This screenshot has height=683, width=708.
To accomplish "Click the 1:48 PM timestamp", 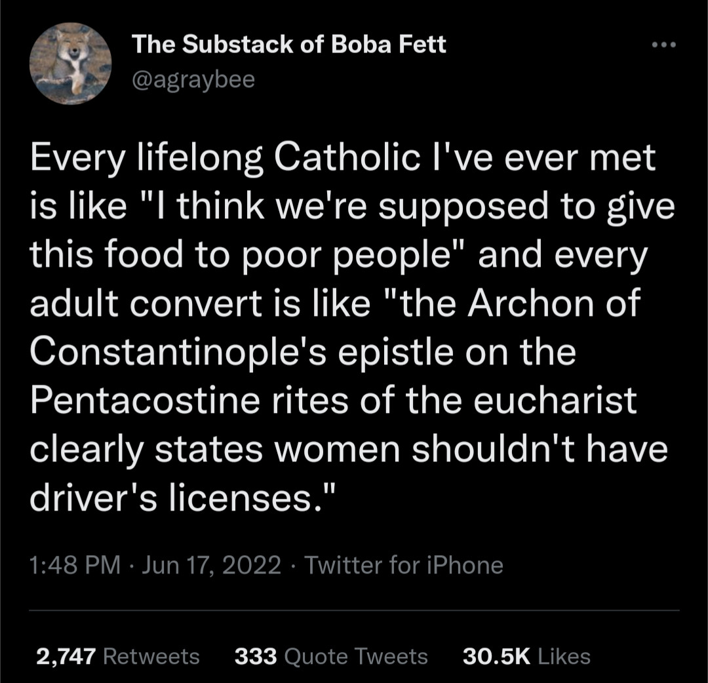I will coord(75,565).
